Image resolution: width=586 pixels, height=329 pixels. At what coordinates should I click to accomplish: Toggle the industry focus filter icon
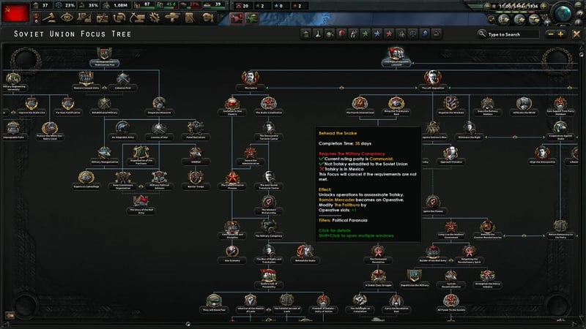305,34
